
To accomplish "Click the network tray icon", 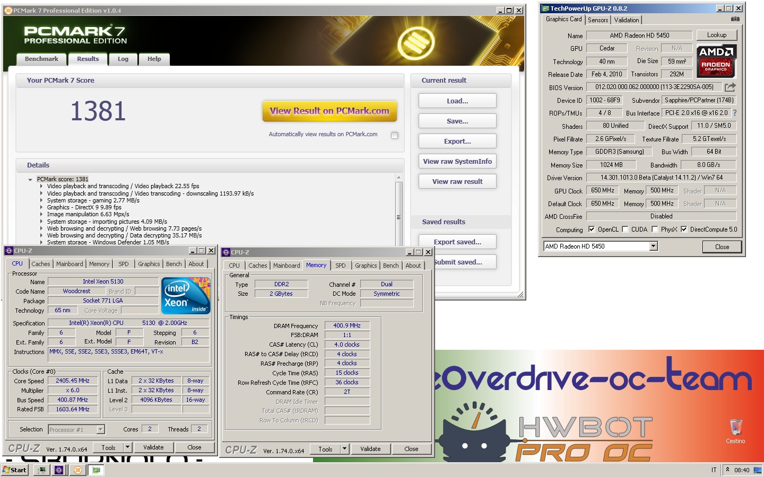I will point(757,470).
